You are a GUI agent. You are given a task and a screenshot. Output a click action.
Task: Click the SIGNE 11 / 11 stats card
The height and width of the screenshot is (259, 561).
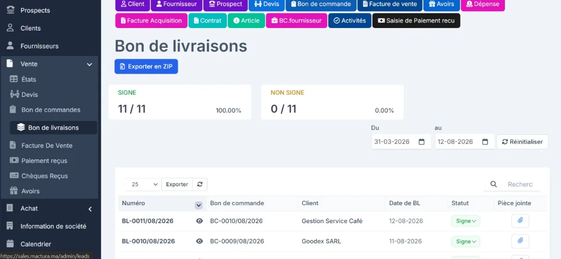(180, 102)
